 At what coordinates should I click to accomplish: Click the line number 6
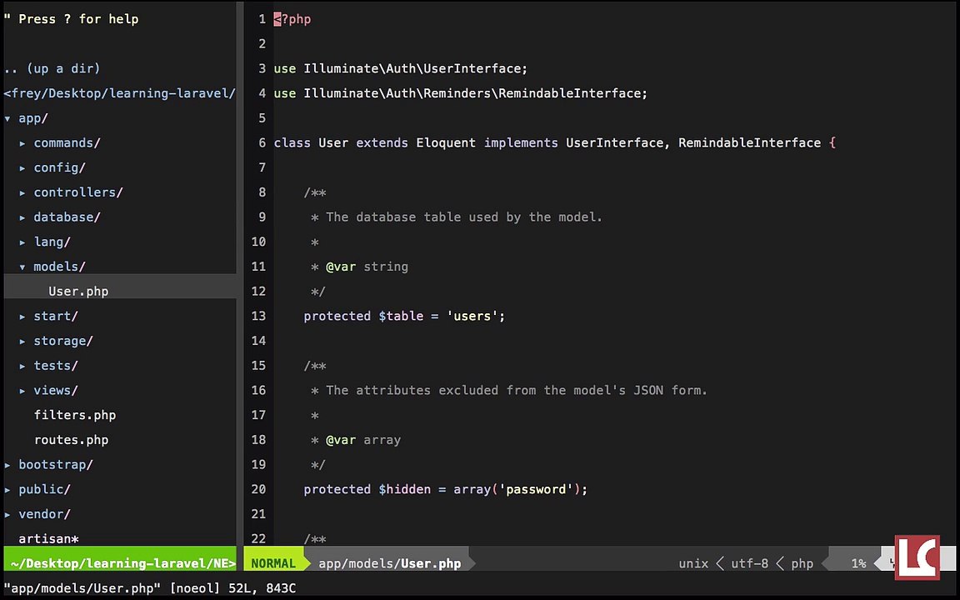point(262,142)
